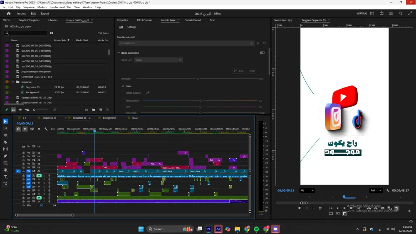416x234 pixels.
Task: Open the Input LUT dropdown
Action: click(x=158, y=60)
